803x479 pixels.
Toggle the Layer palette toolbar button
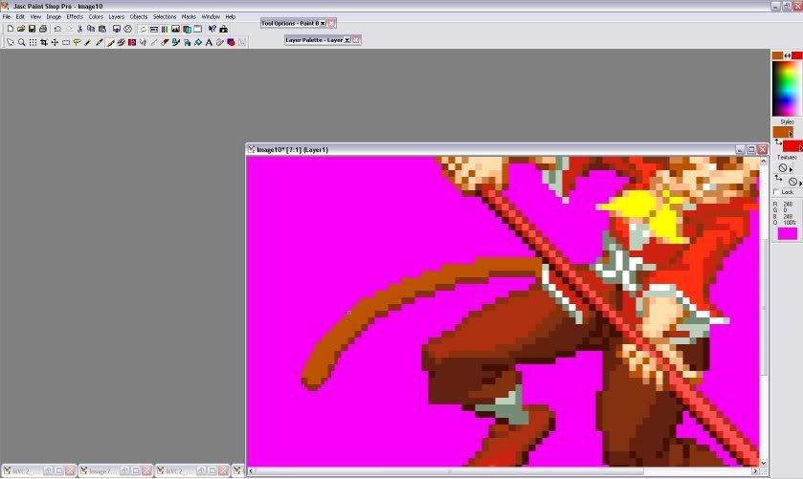tap(187, 29)
